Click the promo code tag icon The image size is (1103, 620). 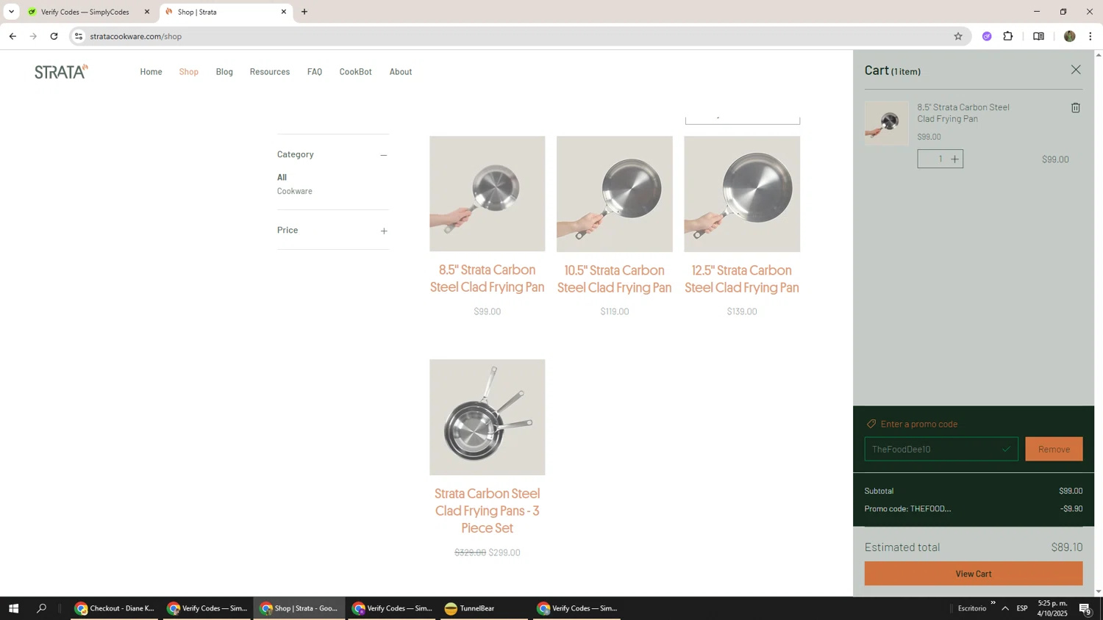pyautogui.click(x=871, y=424)
